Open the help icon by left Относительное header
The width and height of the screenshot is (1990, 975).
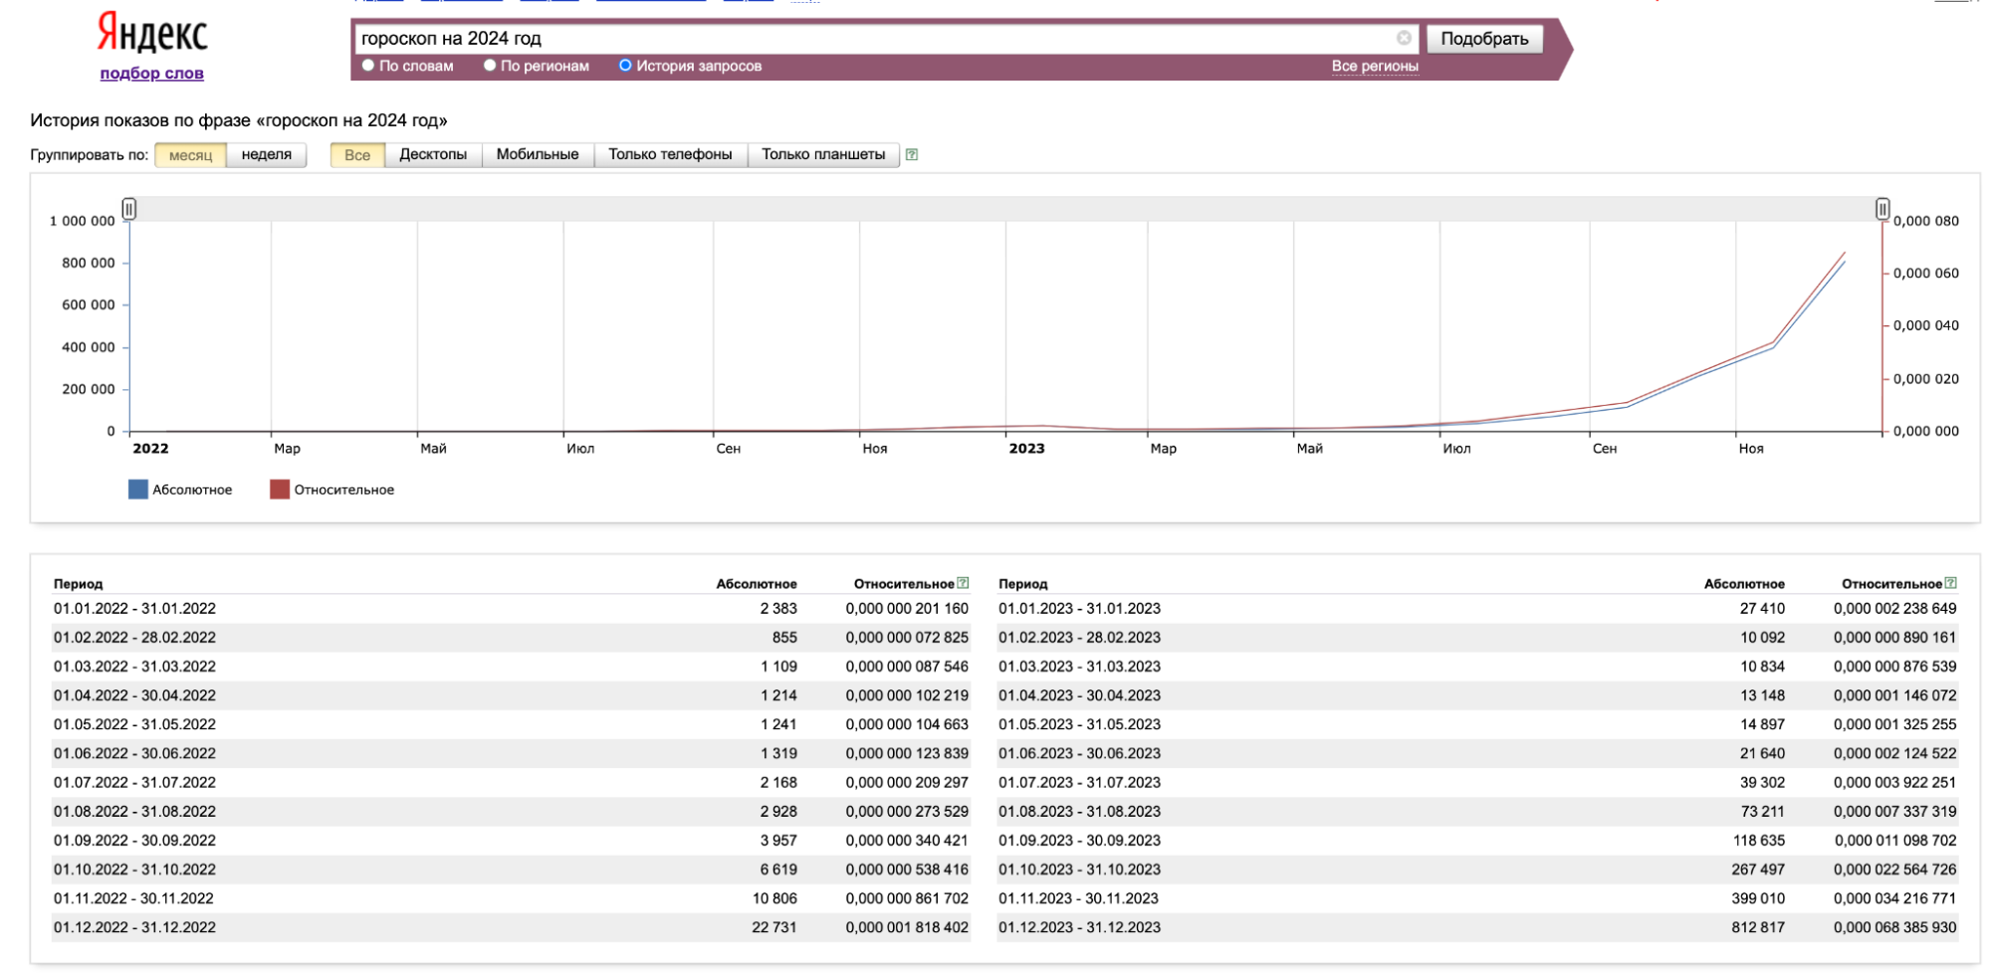point(963,583)
